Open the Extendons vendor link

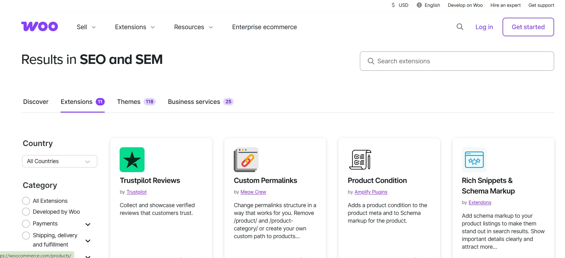pyautogui.click(x=480, y=202)
